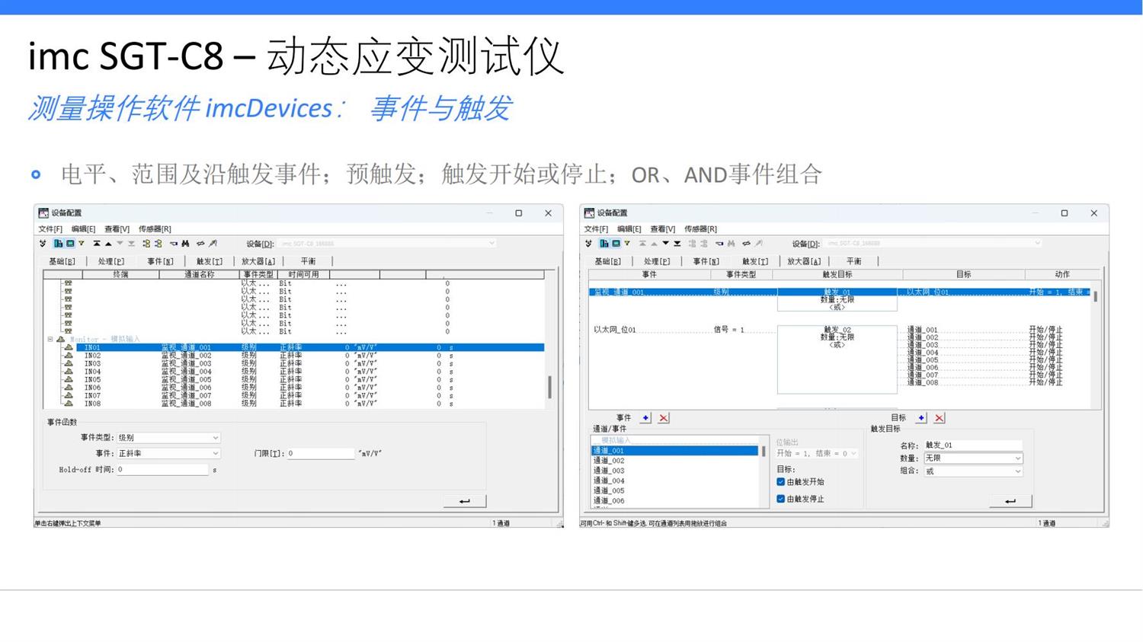Select 通道_006 in 通道/事件 list
The width and height of the screenshot is (1143, 642).
point(674,501)
